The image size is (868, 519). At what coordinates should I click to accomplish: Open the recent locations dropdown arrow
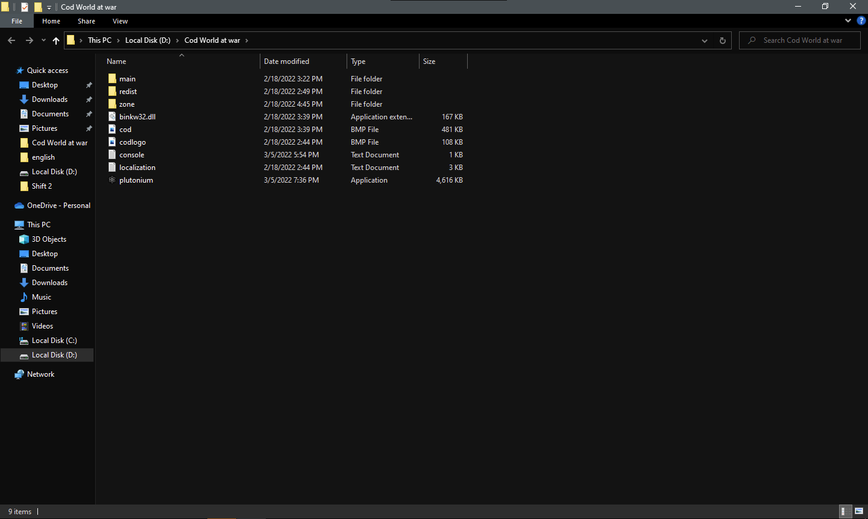pos(43,40)
